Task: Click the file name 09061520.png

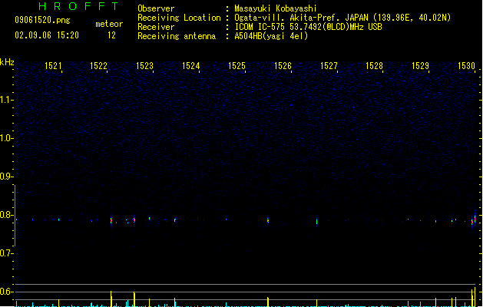Action: click(x=42, y=20)
